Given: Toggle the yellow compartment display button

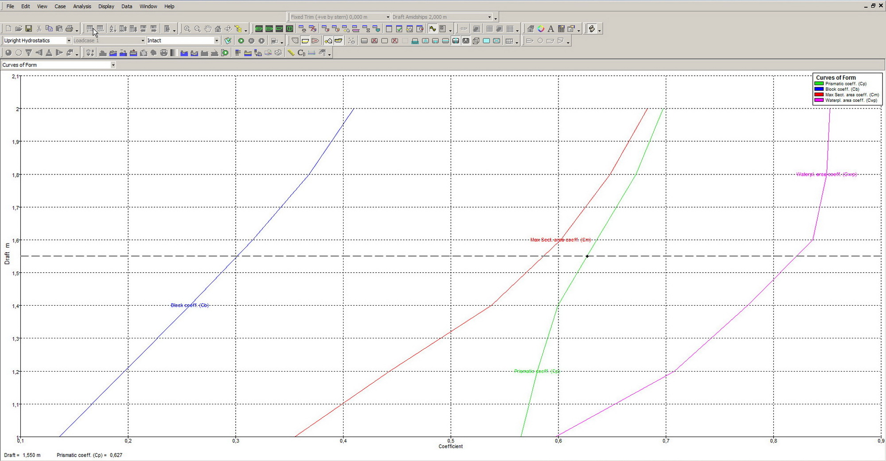Looking at the screenshot, I should click(338, 41).
